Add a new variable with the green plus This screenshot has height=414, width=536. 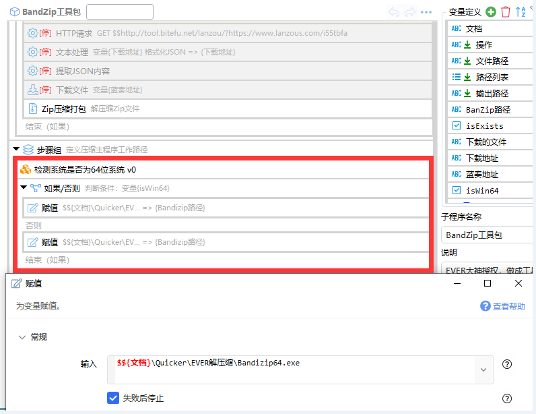491,12
